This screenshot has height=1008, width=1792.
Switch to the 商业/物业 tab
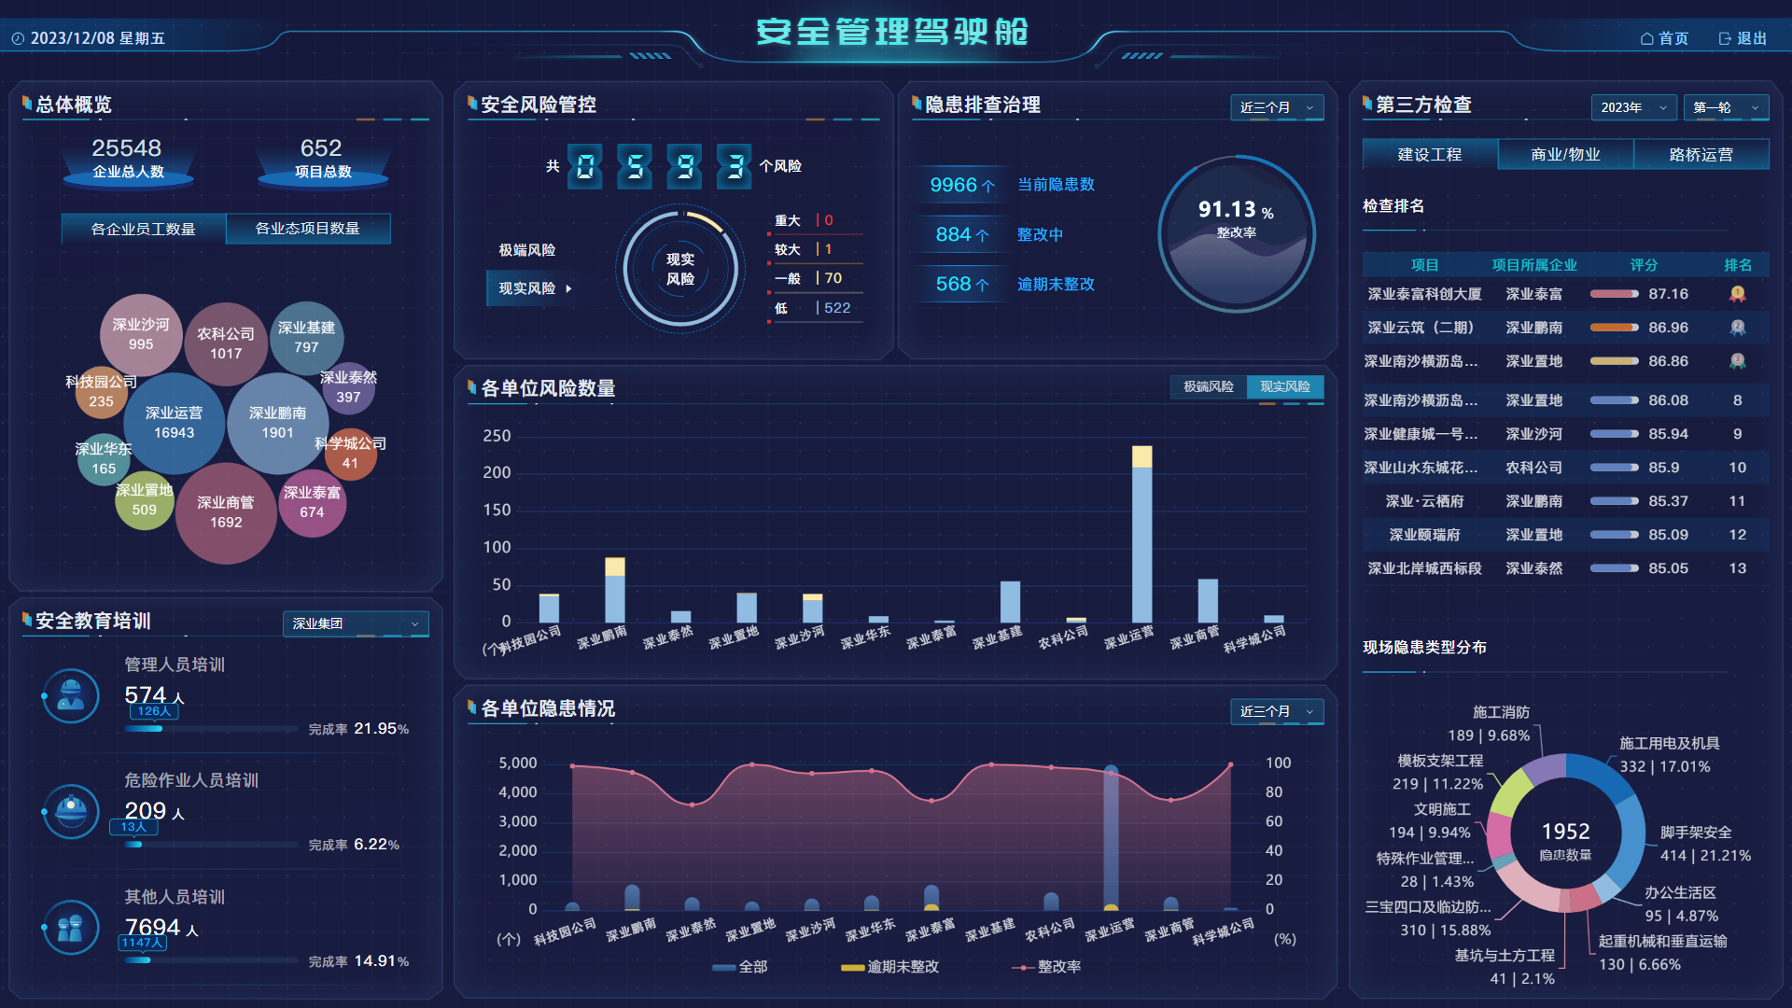(1565, 154)
